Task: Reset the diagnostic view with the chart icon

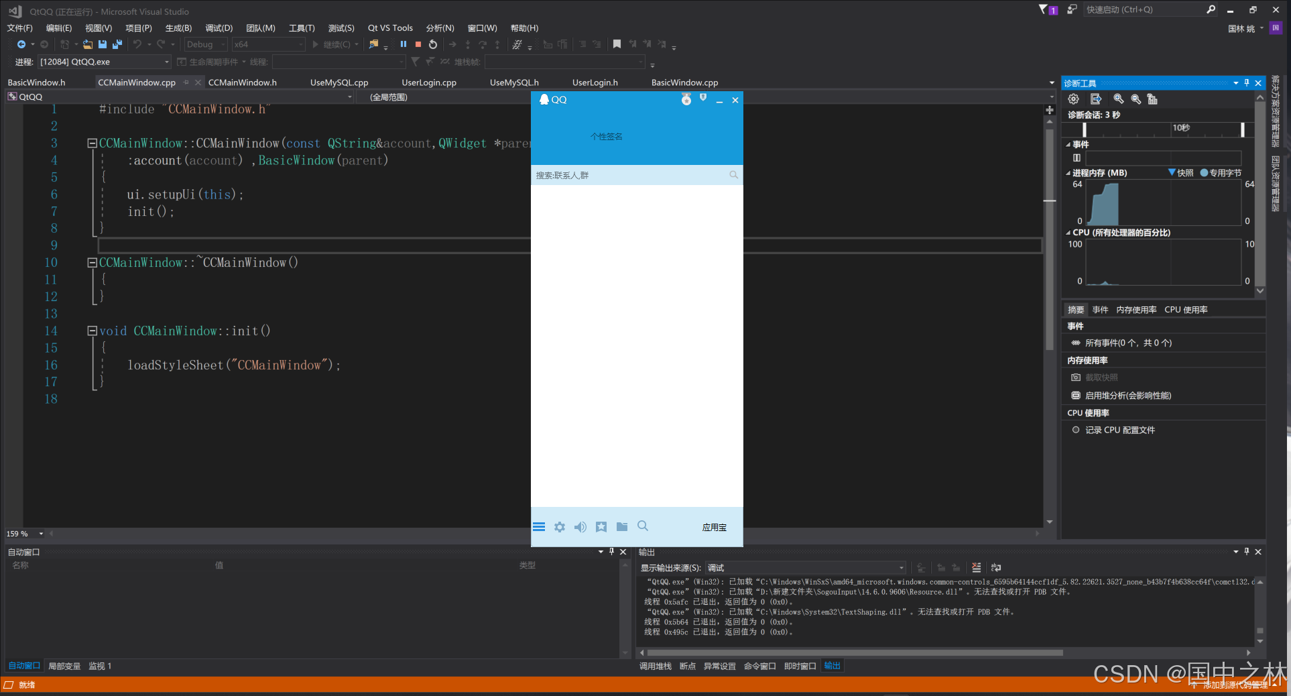Action: 1152,99
